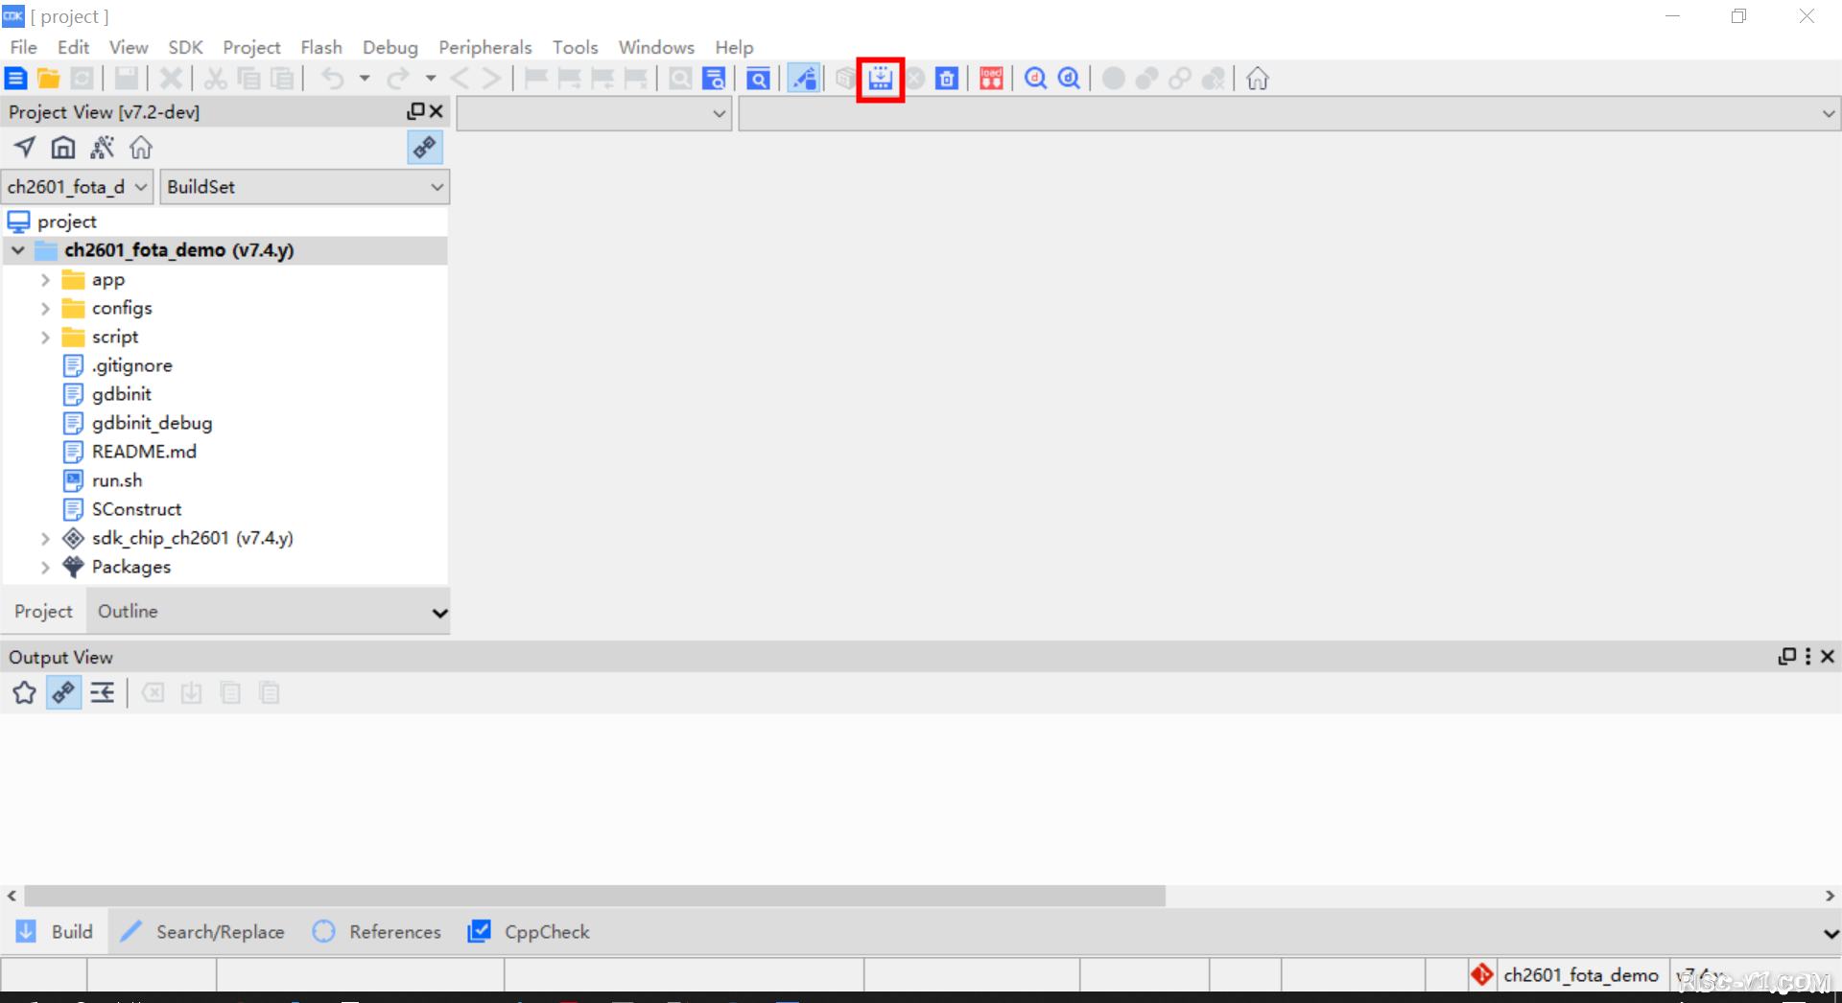Click the blue Search window icon

coord(758,79)
